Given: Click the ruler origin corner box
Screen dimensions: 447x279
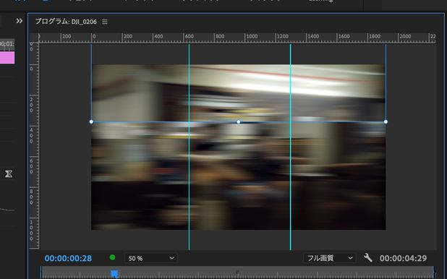Looking at the screenshot, I should point(34,38).
